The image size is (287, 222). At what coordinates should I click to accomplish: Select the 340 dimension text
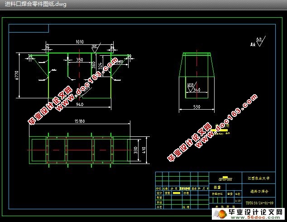pyautogui.click(x=197, y=90)
